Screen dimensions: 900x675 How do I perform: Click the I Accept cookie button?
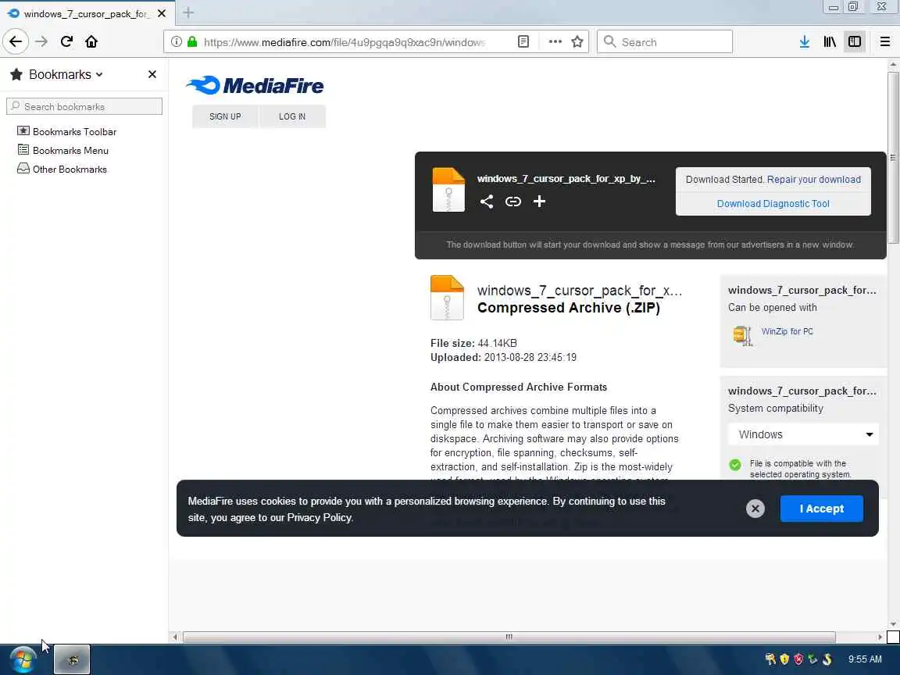(x=821, y=509)
